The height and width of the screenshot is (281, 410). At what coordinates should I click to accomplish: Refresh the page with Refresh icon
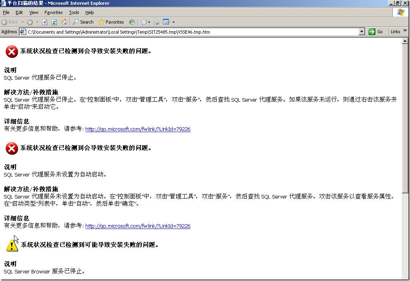click(54, 22)
